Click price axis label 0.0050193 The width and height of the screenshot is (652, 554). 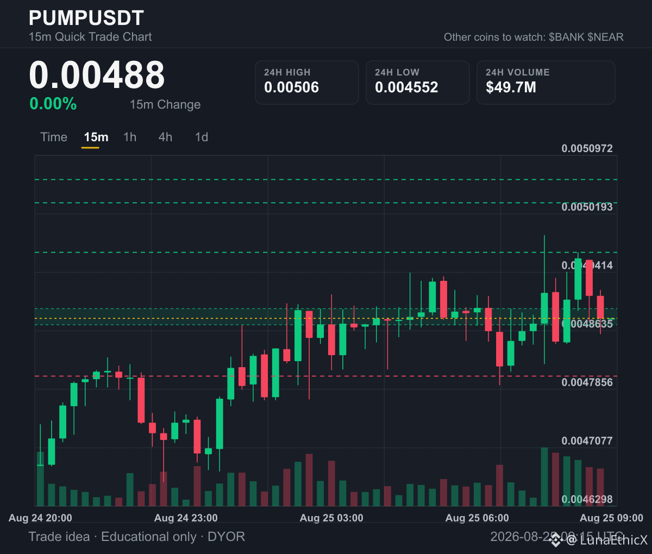[587, 207]
